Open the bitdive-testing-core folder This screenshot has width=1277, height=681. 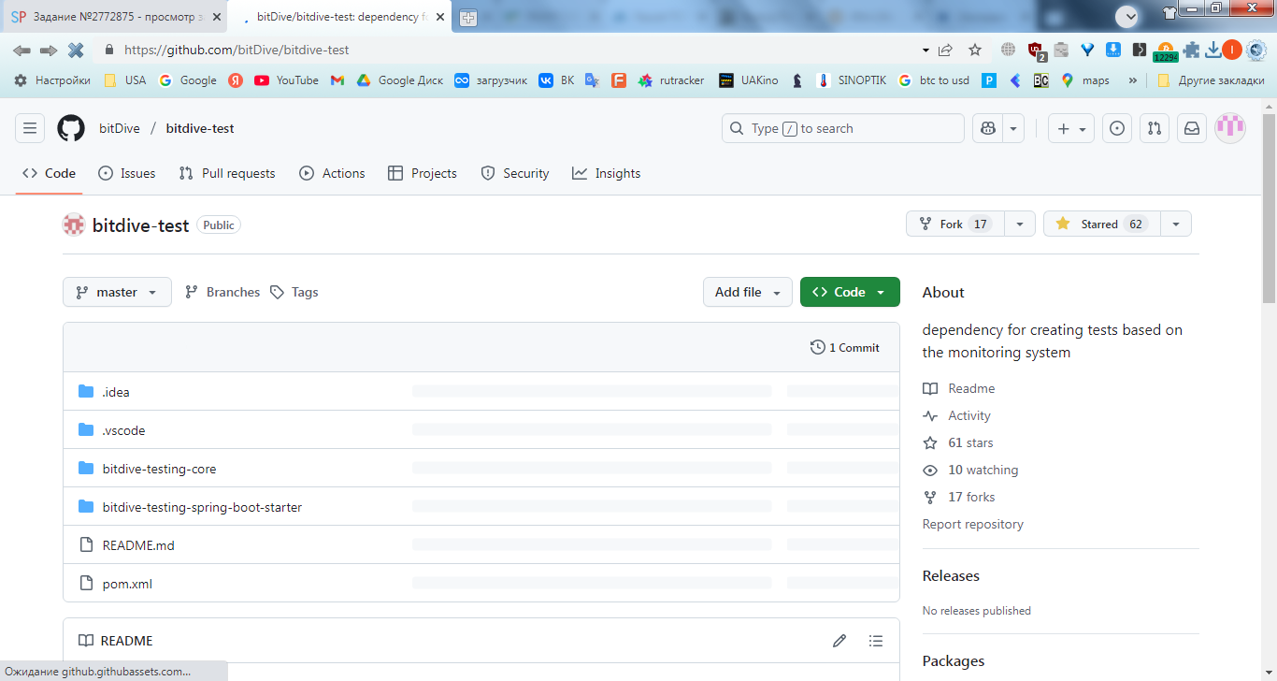[x=160, y=469]
